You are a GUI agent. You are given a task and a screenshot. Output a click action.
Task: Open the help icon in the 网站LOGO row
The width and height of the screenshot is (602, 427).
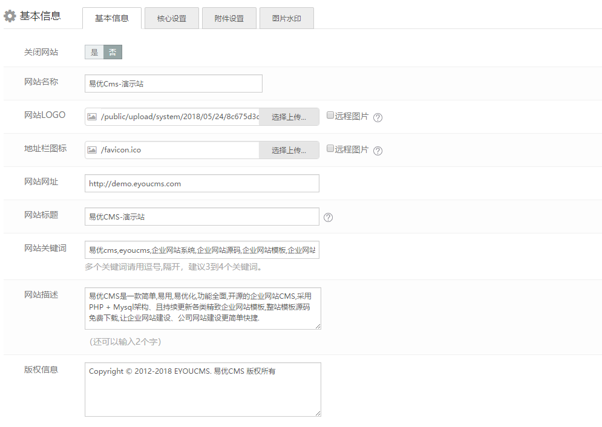378,117
